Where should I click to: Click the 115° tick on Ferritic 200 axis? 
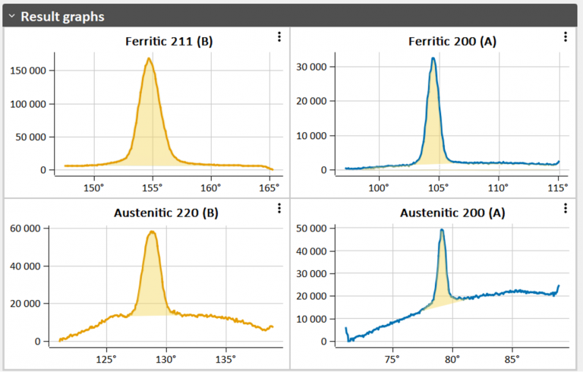tap(558, 187)
